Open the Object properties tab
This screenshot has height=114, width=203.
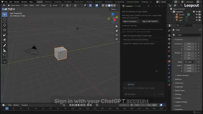point(169,61)
